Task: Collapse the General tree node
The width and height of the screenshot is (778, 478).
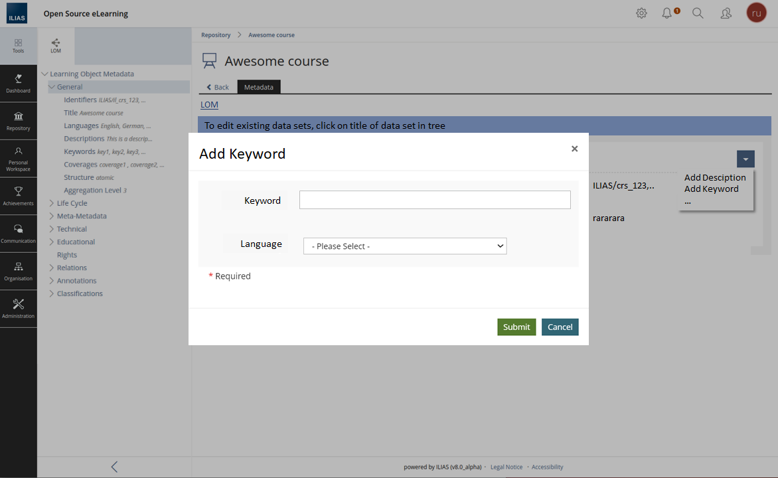Action: pos(52,87)
